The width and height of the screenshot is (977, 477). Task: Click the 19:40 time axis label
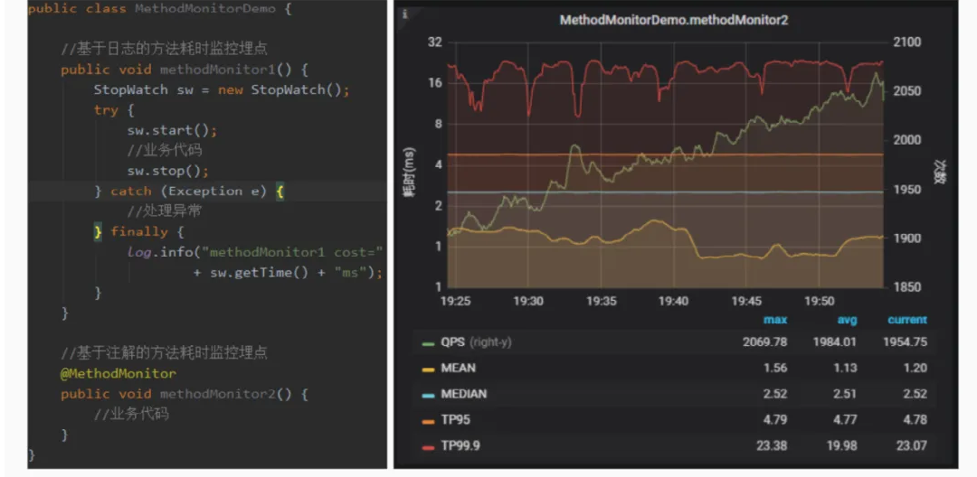(x=673, y=301)
